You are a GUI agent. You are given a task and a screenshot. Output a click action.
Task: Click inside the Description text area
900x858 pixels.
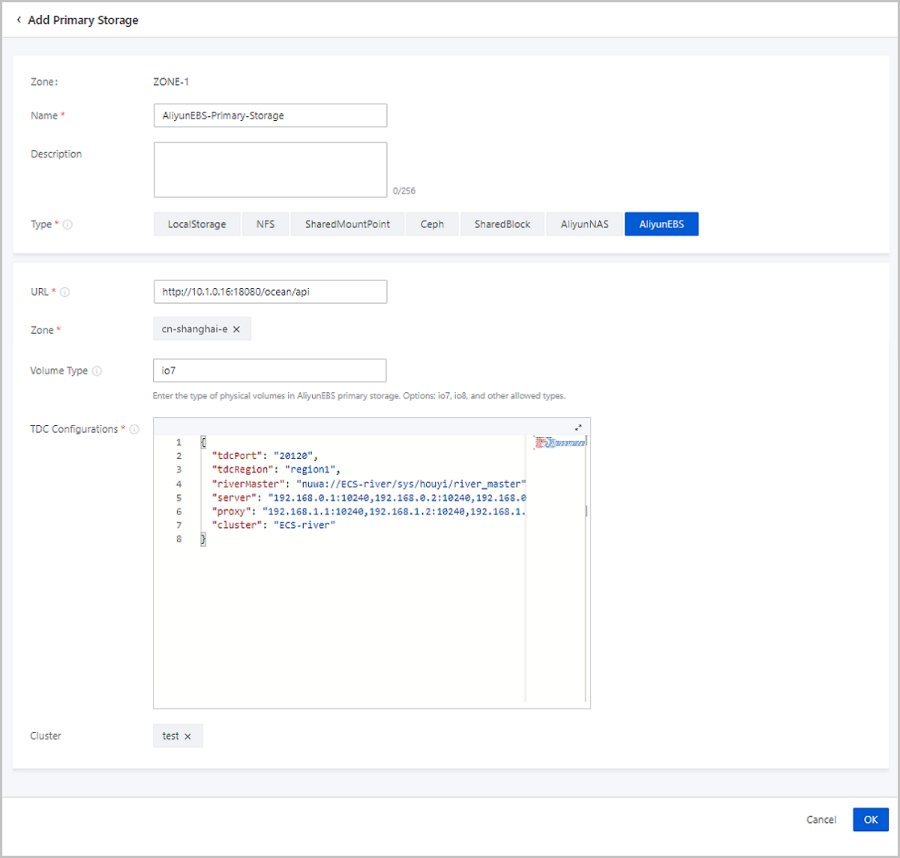pos(270,169)
